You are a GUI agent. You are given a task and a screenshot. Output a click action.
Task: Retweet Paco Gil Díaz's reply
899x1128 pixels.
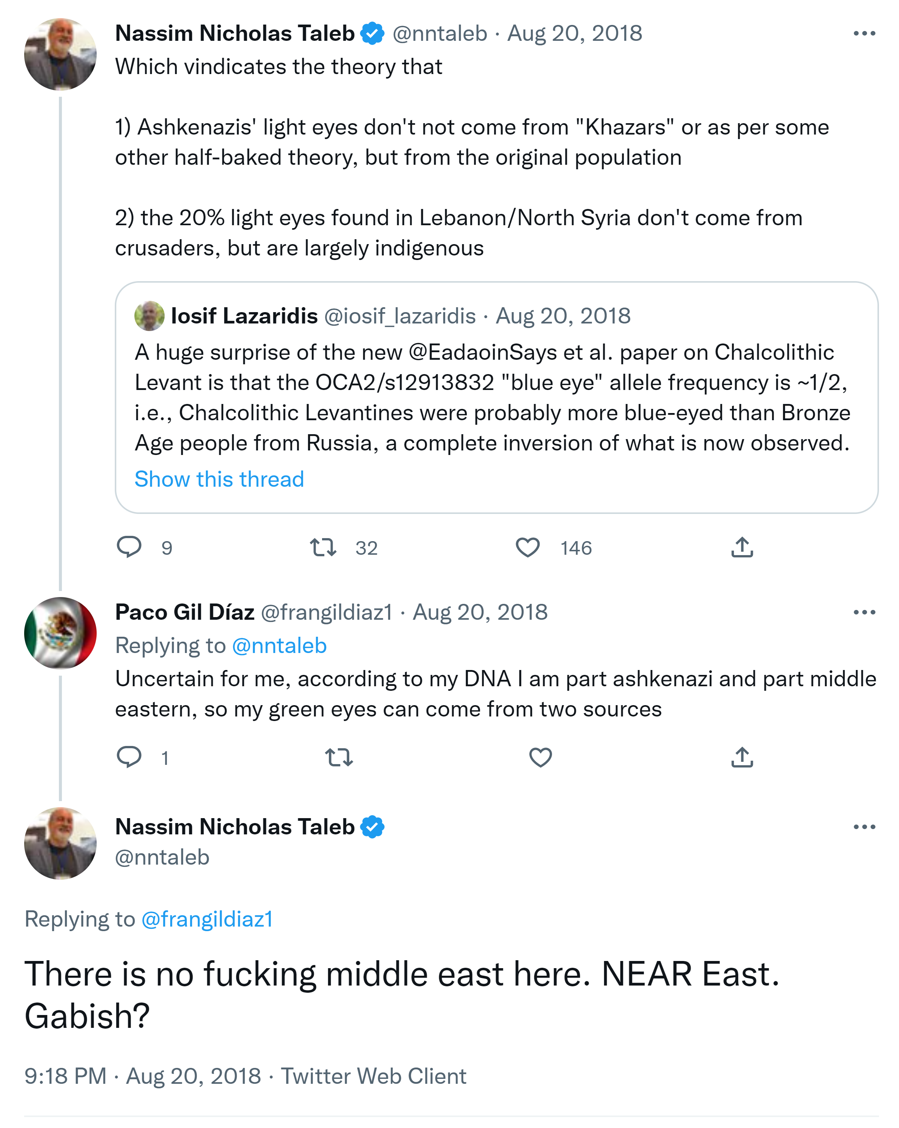tap(339, 757)
